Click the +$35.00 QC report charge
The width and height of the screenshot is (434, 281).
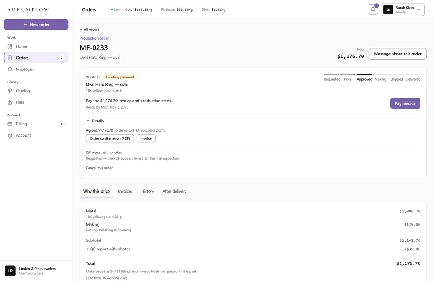pyautogui.click(x=412, y=249)
